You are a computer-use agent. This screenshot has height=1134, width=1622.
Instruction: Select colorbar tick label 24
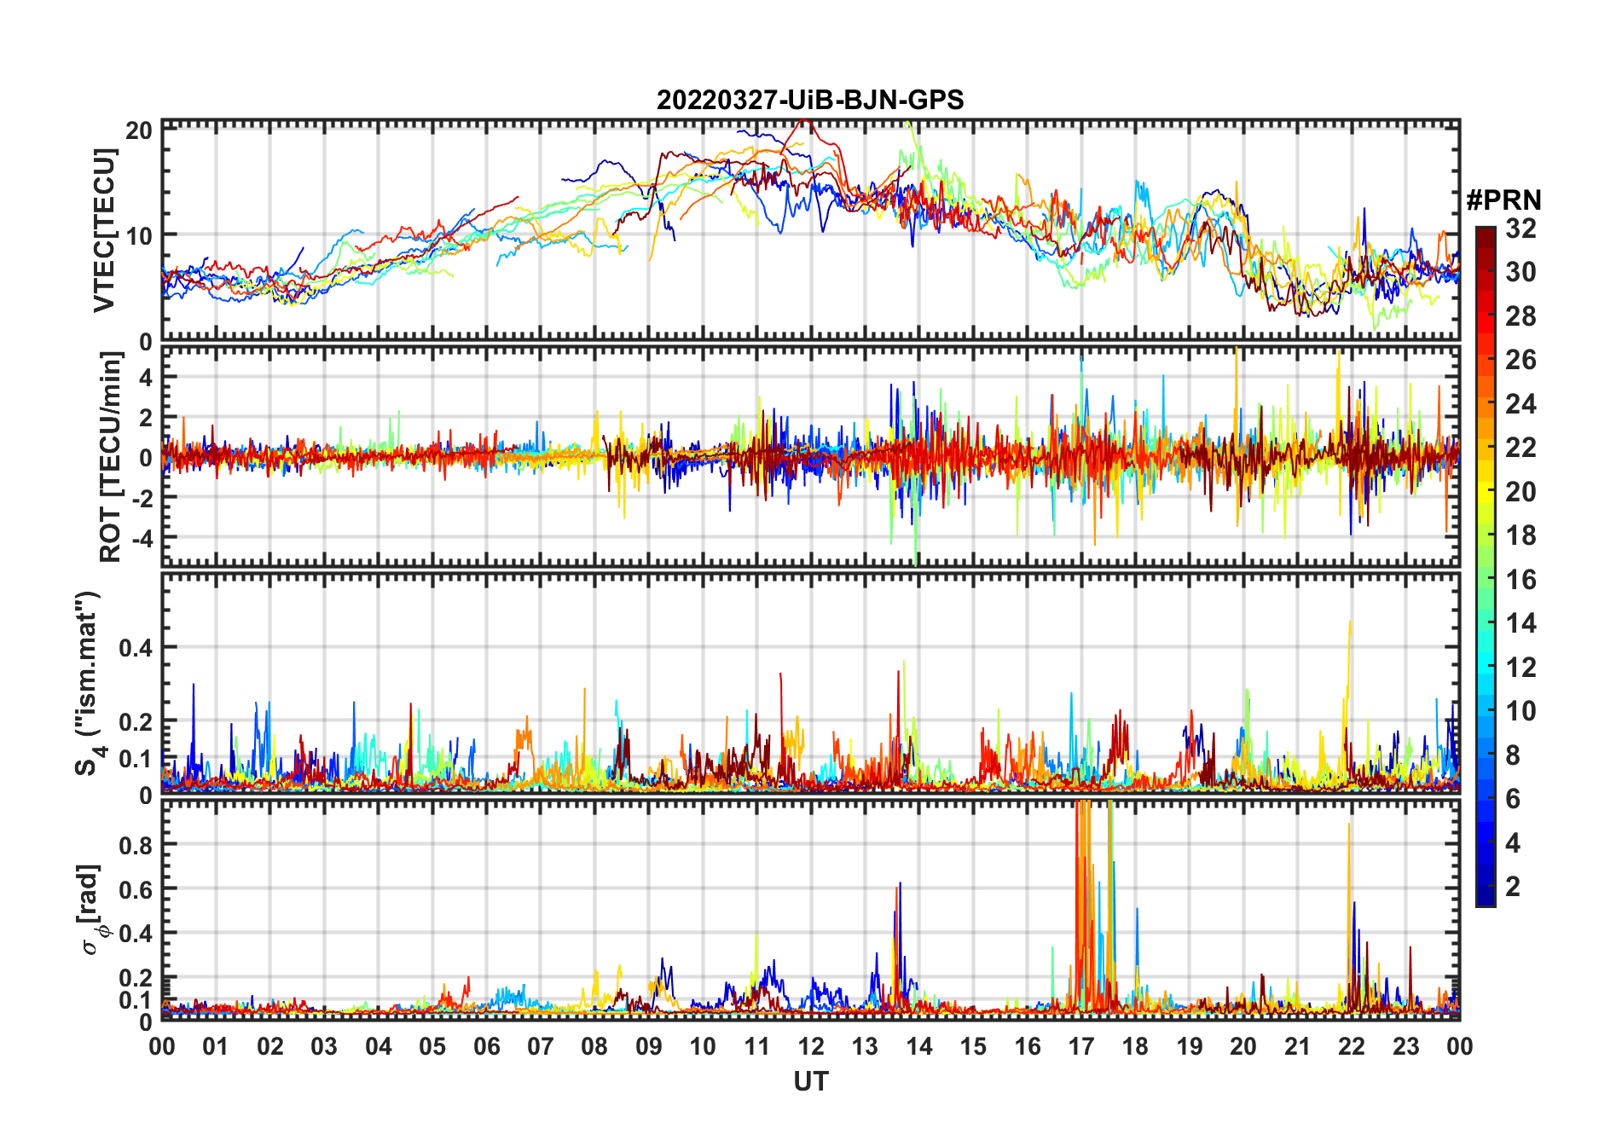coord(1521,403)
